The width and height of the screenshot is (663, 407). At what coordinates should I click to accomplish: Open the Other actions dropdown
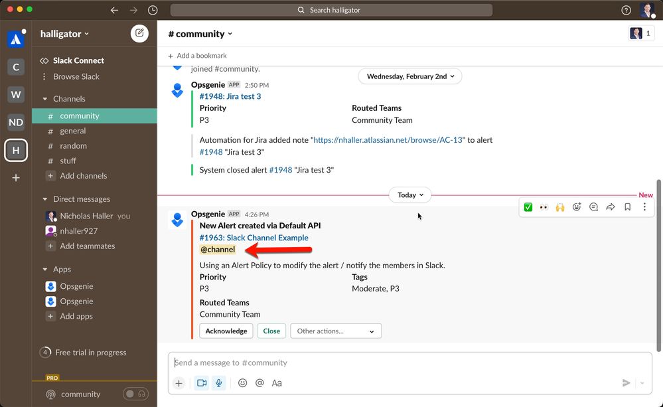click(336, 331)
